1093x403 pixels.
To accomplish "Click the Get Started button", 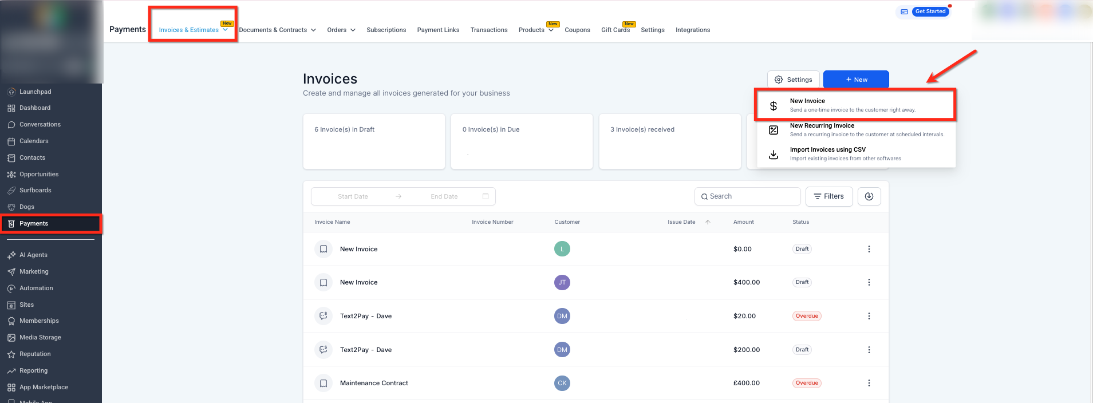I will (930, 11).
